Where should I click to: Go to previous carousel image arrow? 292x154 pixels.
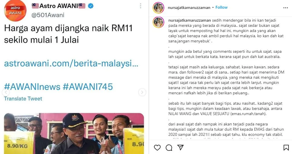6,92
